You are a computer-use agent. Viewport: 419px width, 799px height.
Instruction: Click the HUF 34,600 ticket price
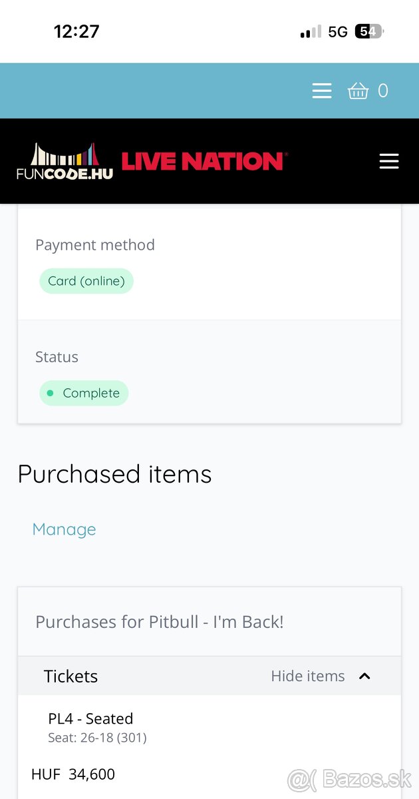pyautogui.click(x=73, y=774)
